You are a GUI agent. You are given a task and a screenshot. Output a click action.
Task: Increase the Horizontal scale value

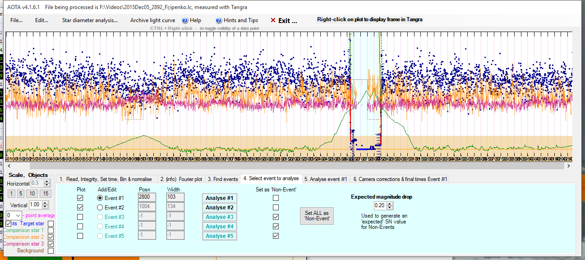click(47, 181)
